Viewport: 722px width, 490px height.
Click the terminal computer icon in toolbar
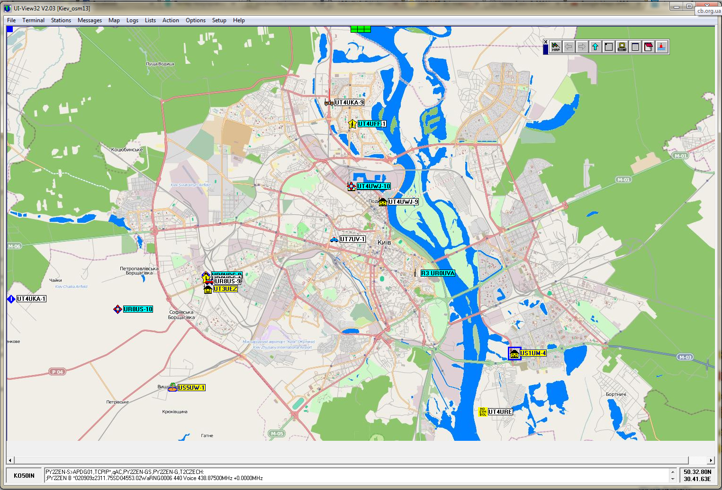(622, 47)
